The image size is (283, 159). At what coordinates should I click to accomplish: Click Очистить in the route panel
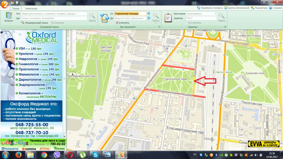coord(124,23)
